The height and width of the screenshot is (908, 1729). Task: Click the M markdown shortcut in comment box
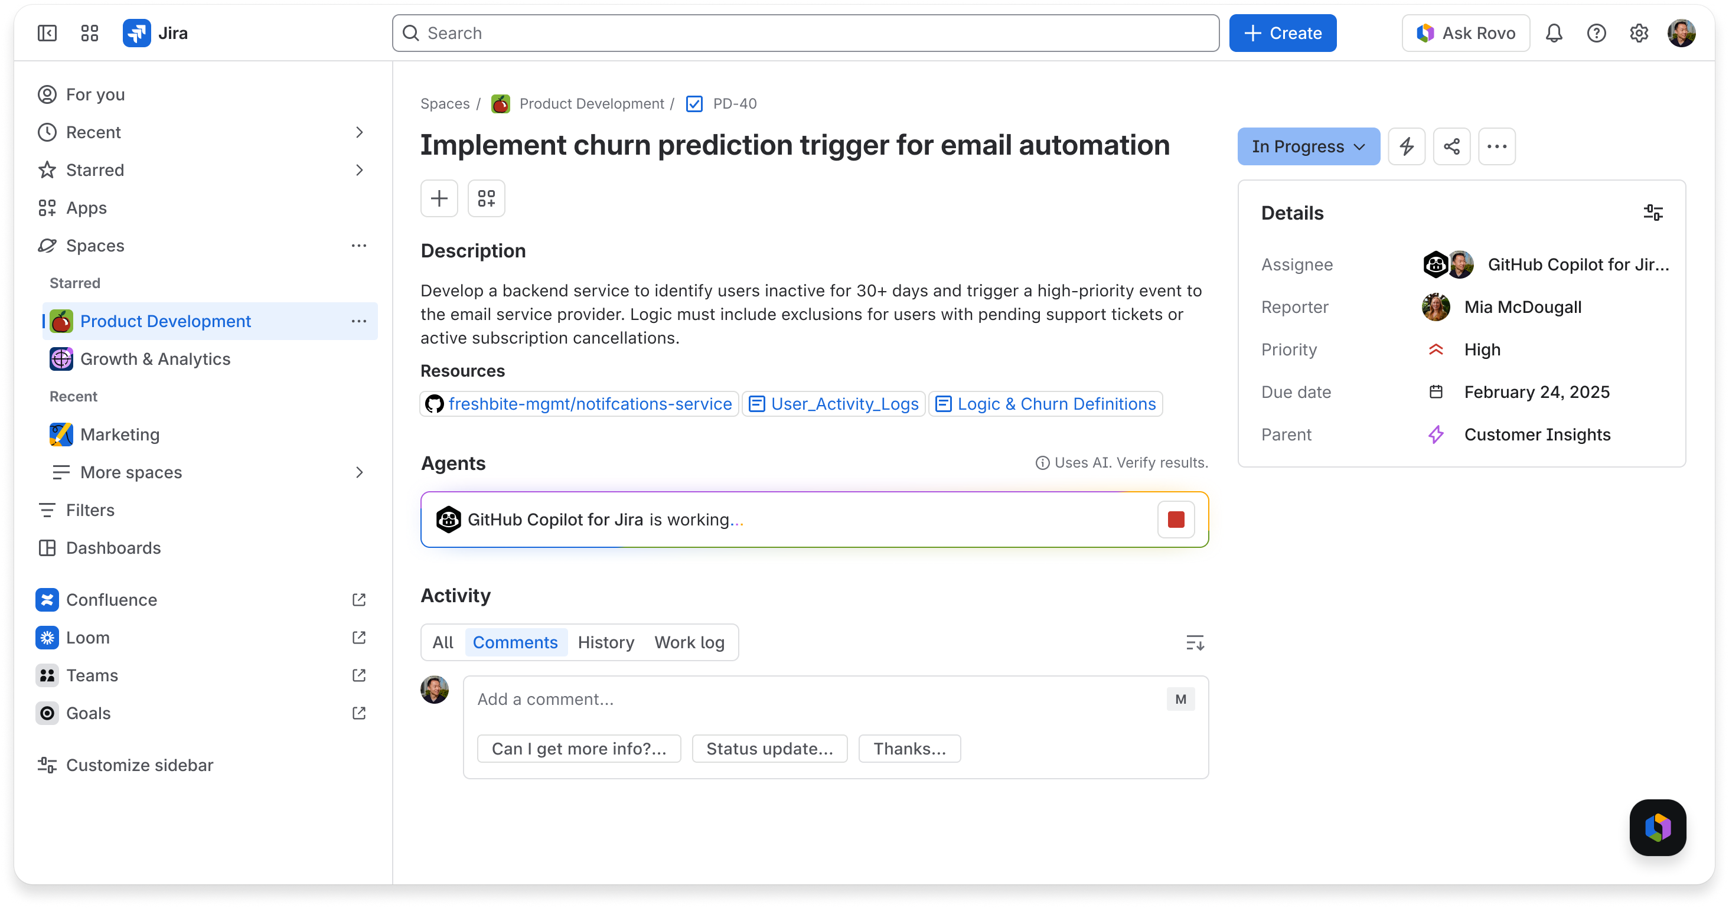pos(1180,699)
